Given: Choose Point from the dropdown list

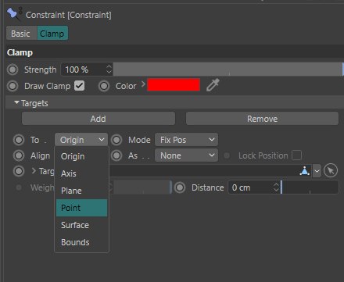Looking at the screenshot, I should click(81, 208).
